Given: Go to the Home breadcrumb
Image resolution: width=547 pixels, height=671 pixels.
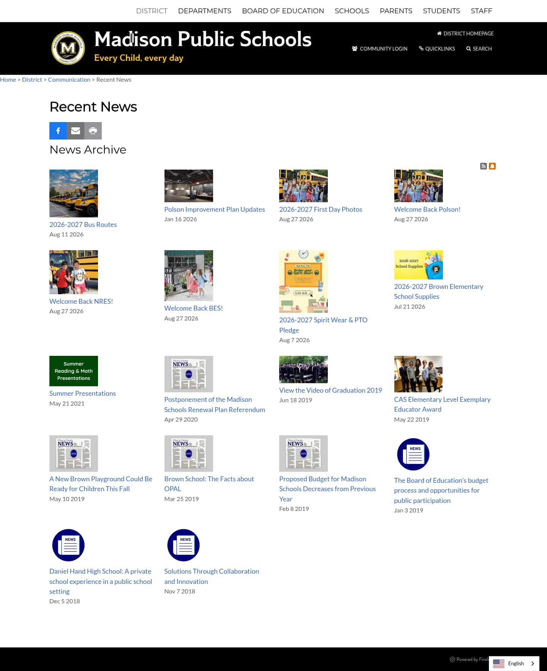Looking at the screenshot, I should [8, 79].
